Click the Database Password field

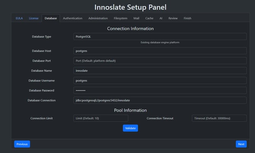(x=160, y=91)
